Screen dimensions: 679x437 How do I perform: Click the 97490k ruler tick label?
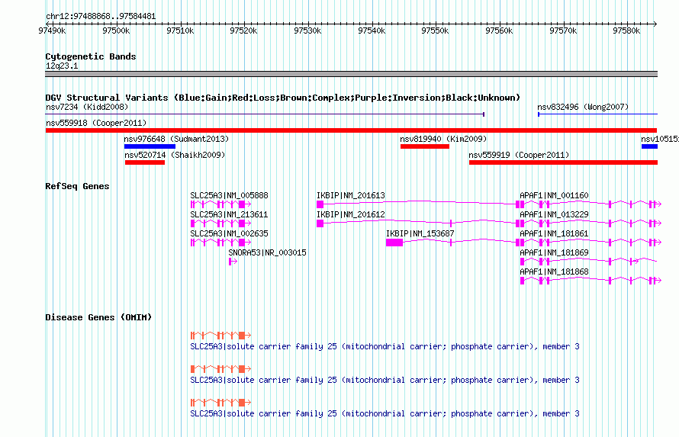(x=52, y=31)
